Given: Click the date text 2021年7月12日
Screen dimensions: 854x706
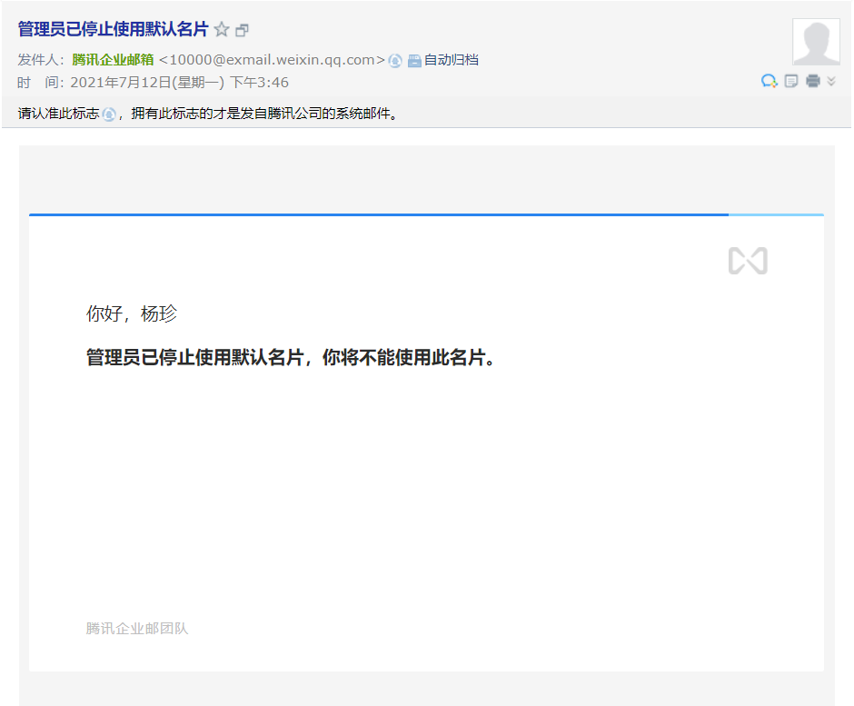Looking at the screenshot, I should (121, 83).
